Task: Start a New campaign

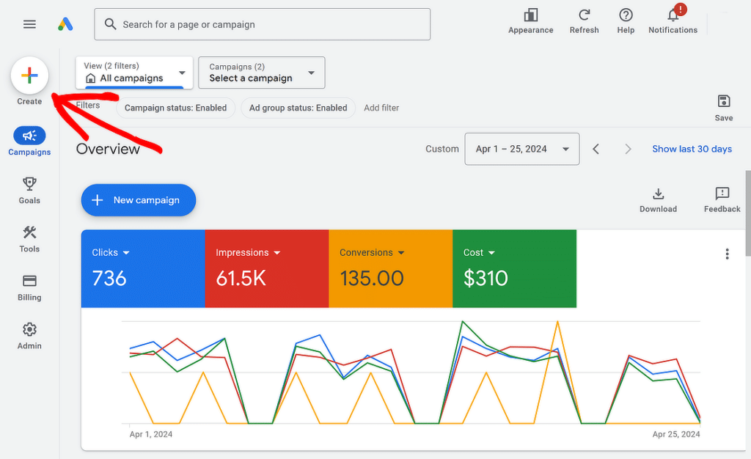Action: (x=138, y=199)
